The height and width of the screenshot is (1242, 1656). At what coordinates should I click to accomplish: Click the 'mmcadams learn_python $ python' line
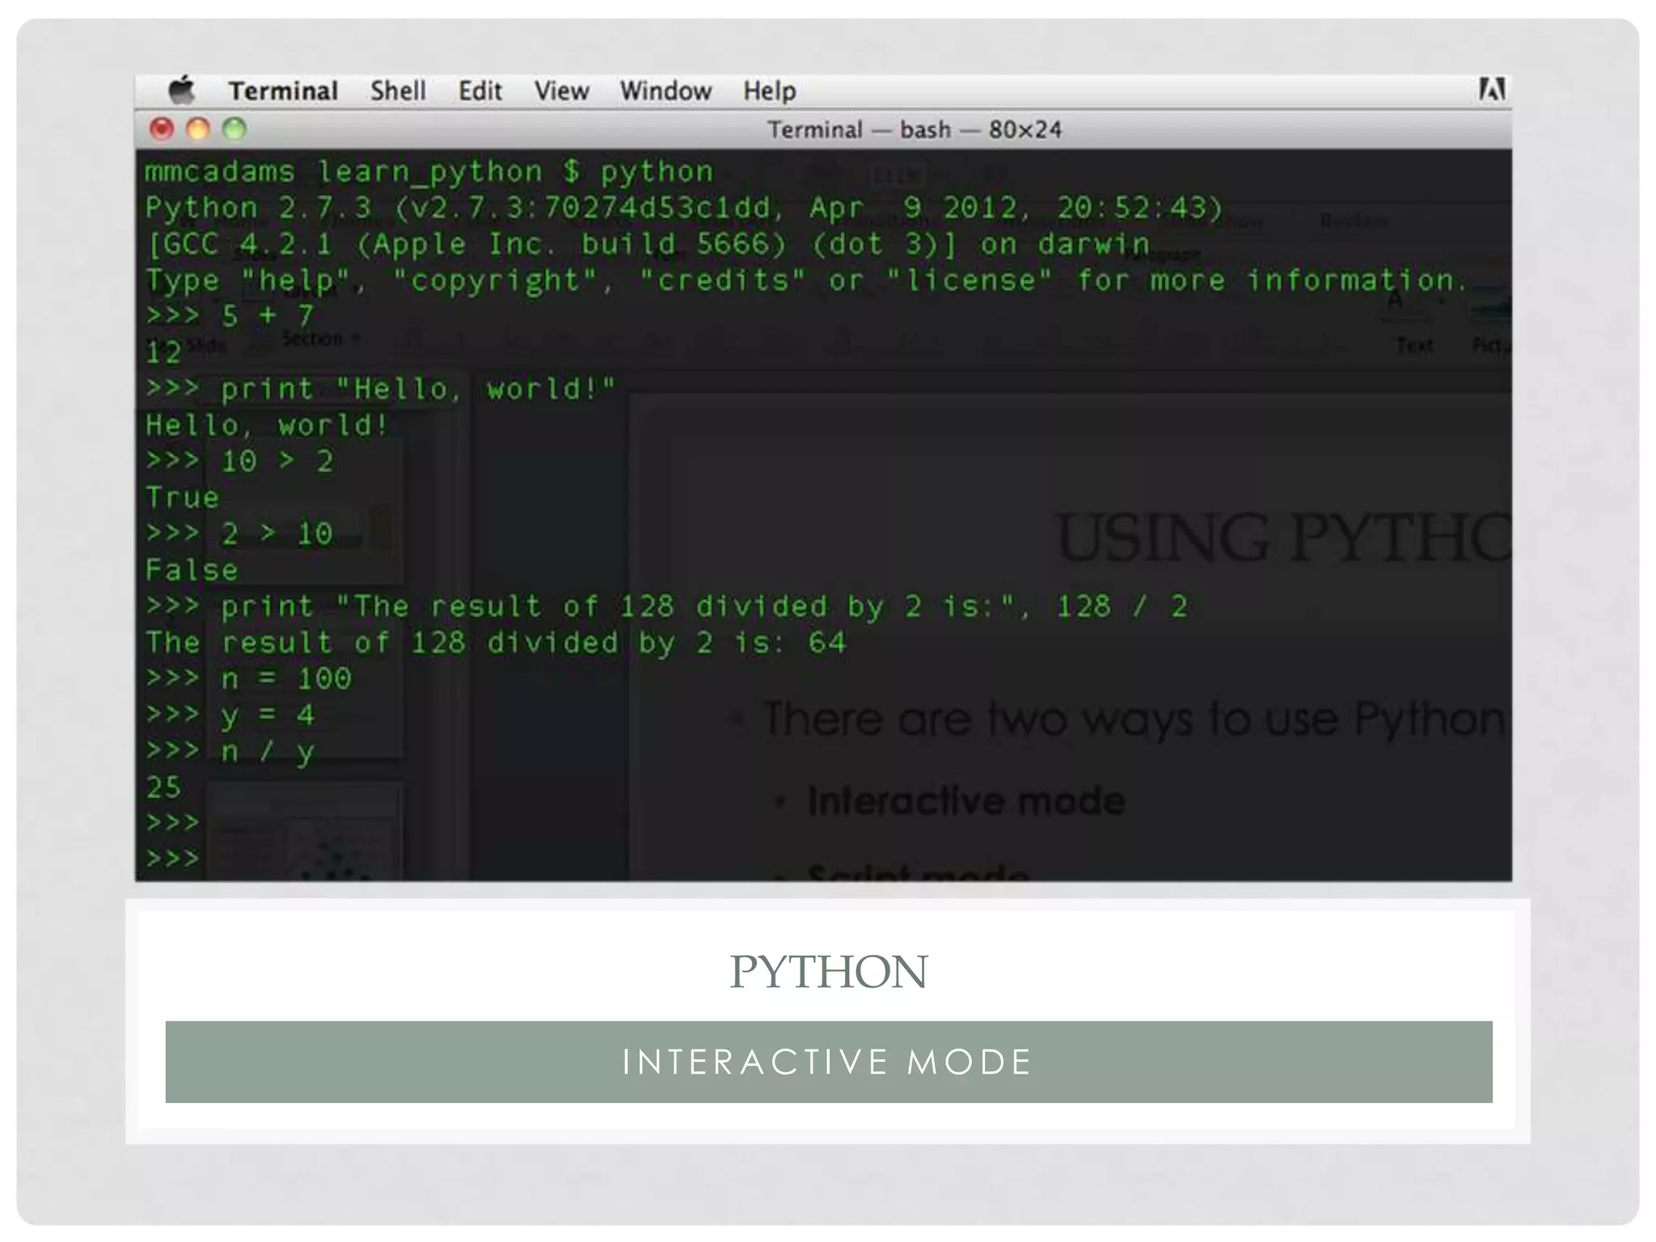point(429,171)
